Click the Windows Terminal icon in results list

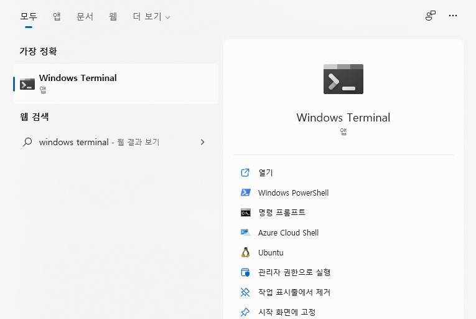click(27, 84)
